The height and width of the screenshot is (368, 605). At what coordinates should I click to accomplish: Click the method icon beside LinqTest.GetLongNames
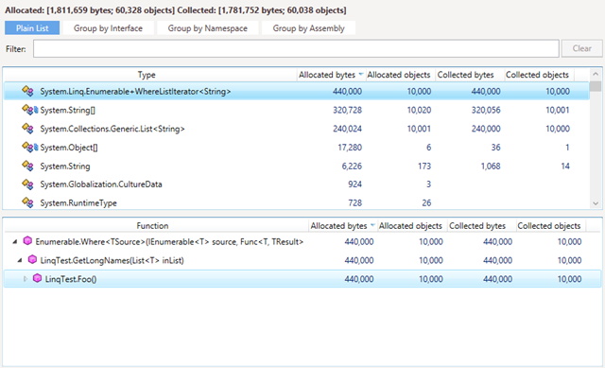32,260
